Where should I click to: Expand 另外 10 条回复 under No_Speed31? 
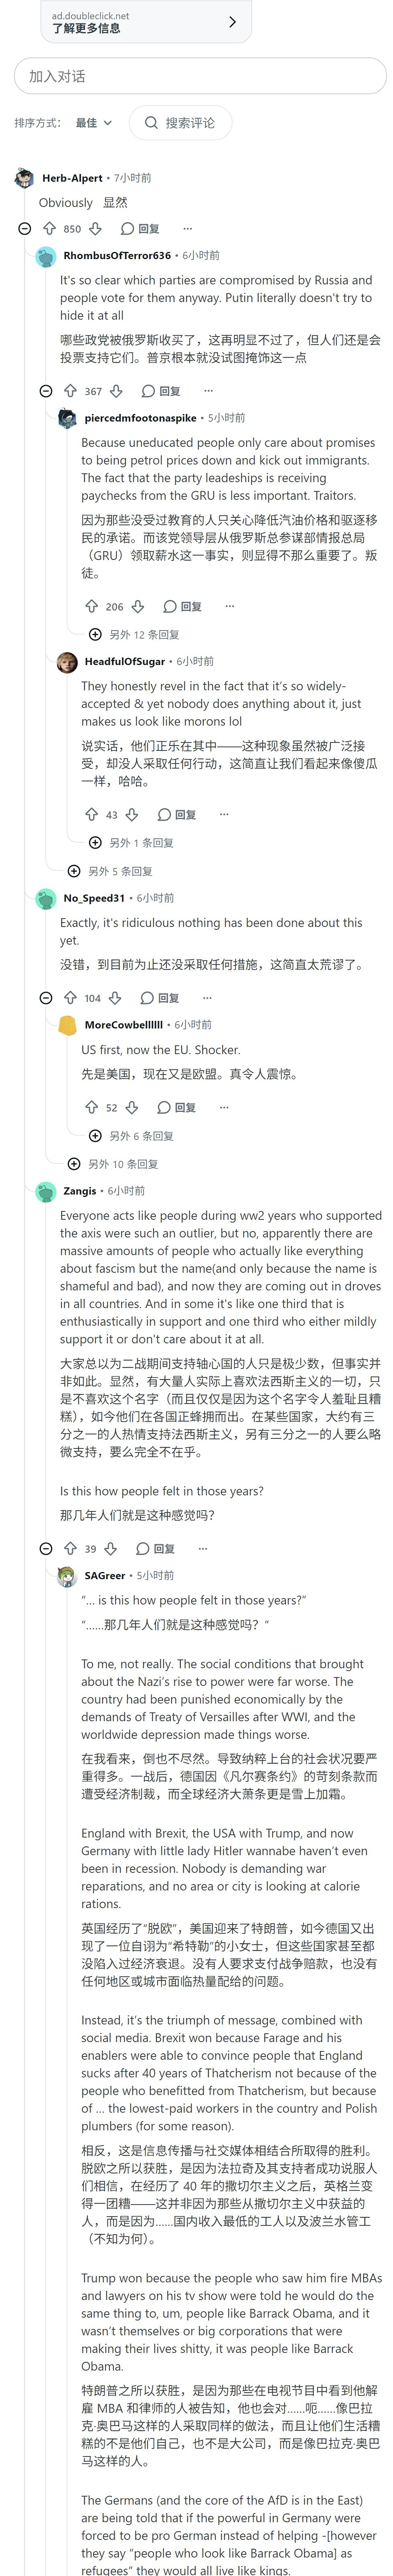[x=113, y=1164]
